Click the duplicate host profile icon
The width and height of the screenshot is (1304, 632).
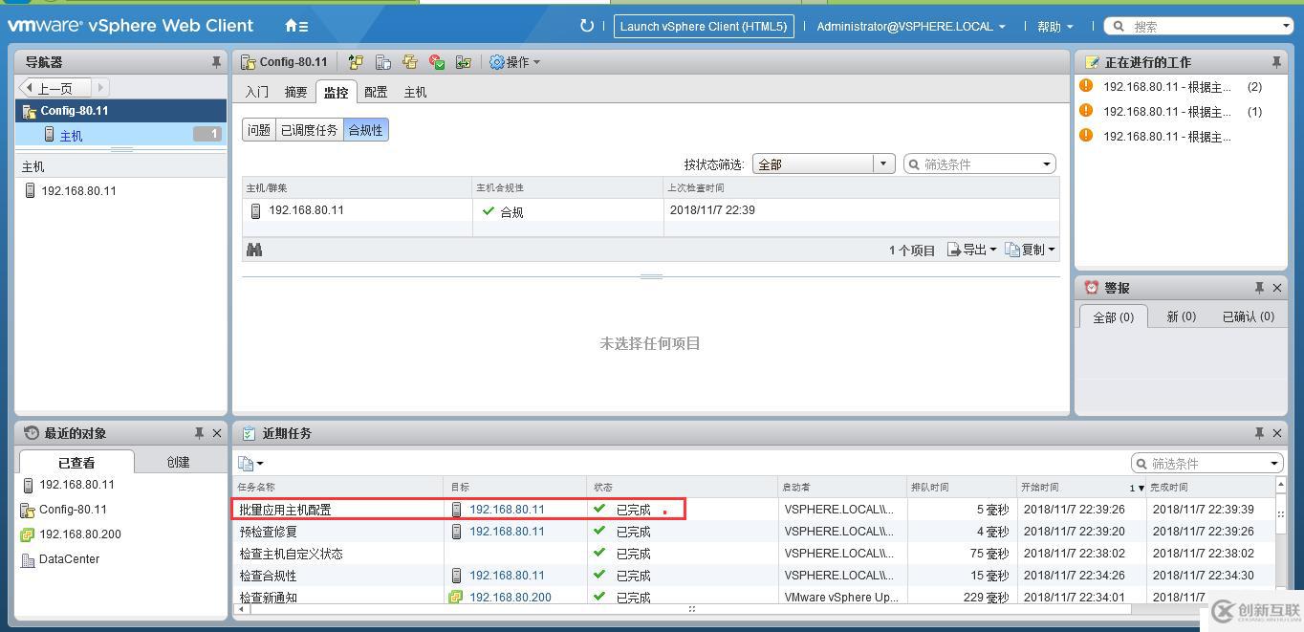[411, 62]
